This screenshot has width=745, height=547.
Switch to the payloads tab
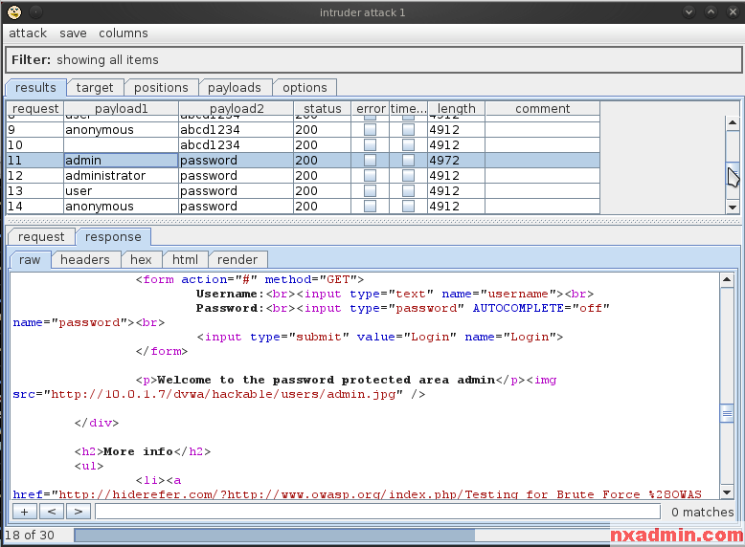pyautogui.click(x=235, y=88)
